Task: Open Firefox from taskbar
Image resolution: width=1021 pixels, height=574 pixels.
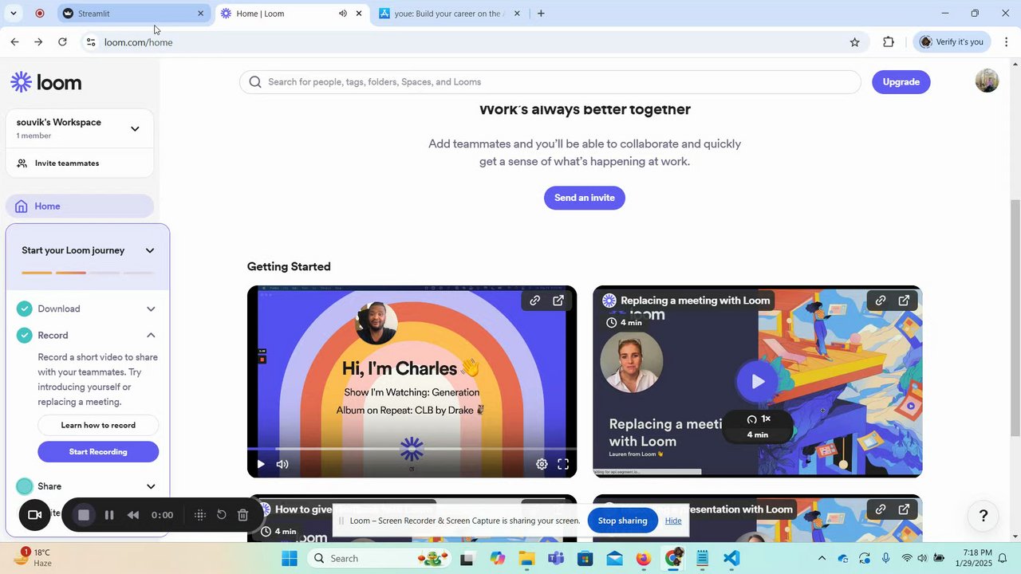Action: click(644, 559)
